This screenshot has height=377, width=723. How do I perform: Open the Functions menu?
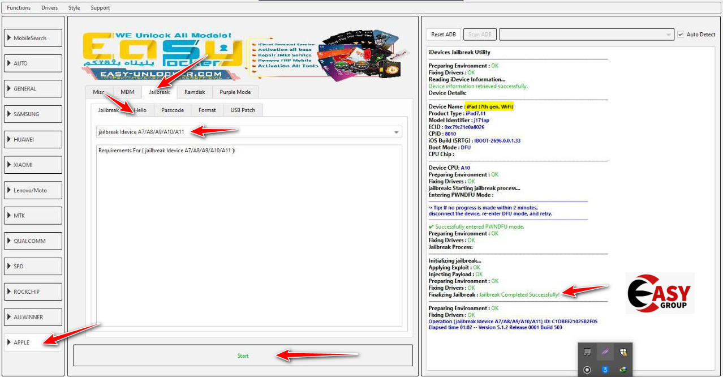click(x=19, y=8)
